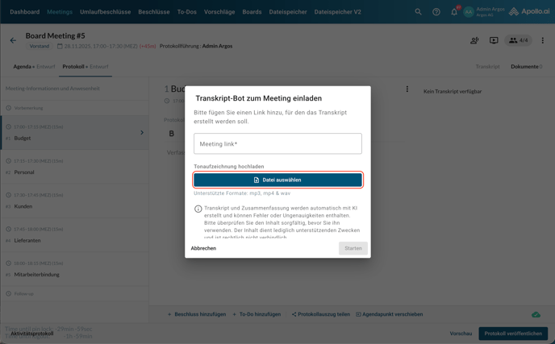Open the Admin Argos user profile menu
This screenshot has width=555, height=344.
[484, 12]
